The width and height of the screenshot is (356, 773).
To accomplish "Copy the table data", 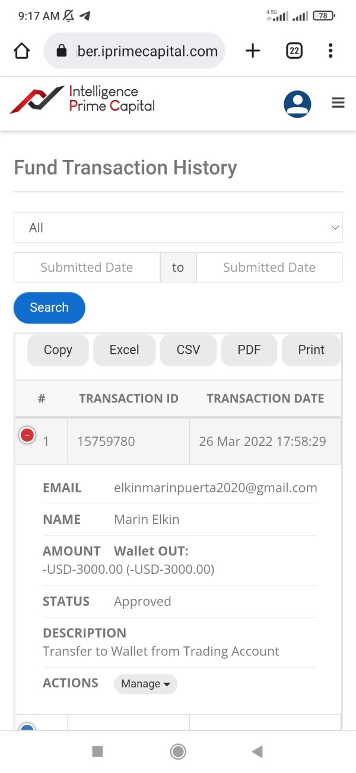I will 58,350.
